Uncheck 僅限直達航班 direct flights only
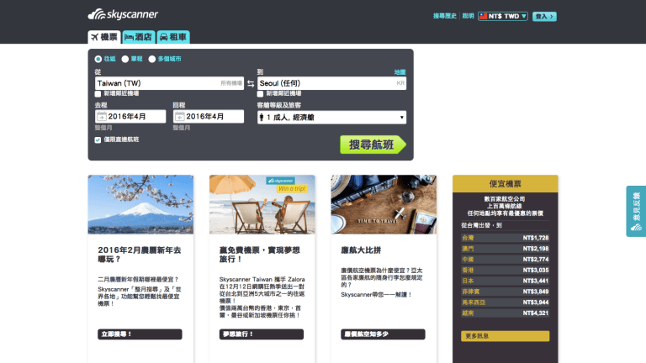Screen dimensions: 646x363 98,140
